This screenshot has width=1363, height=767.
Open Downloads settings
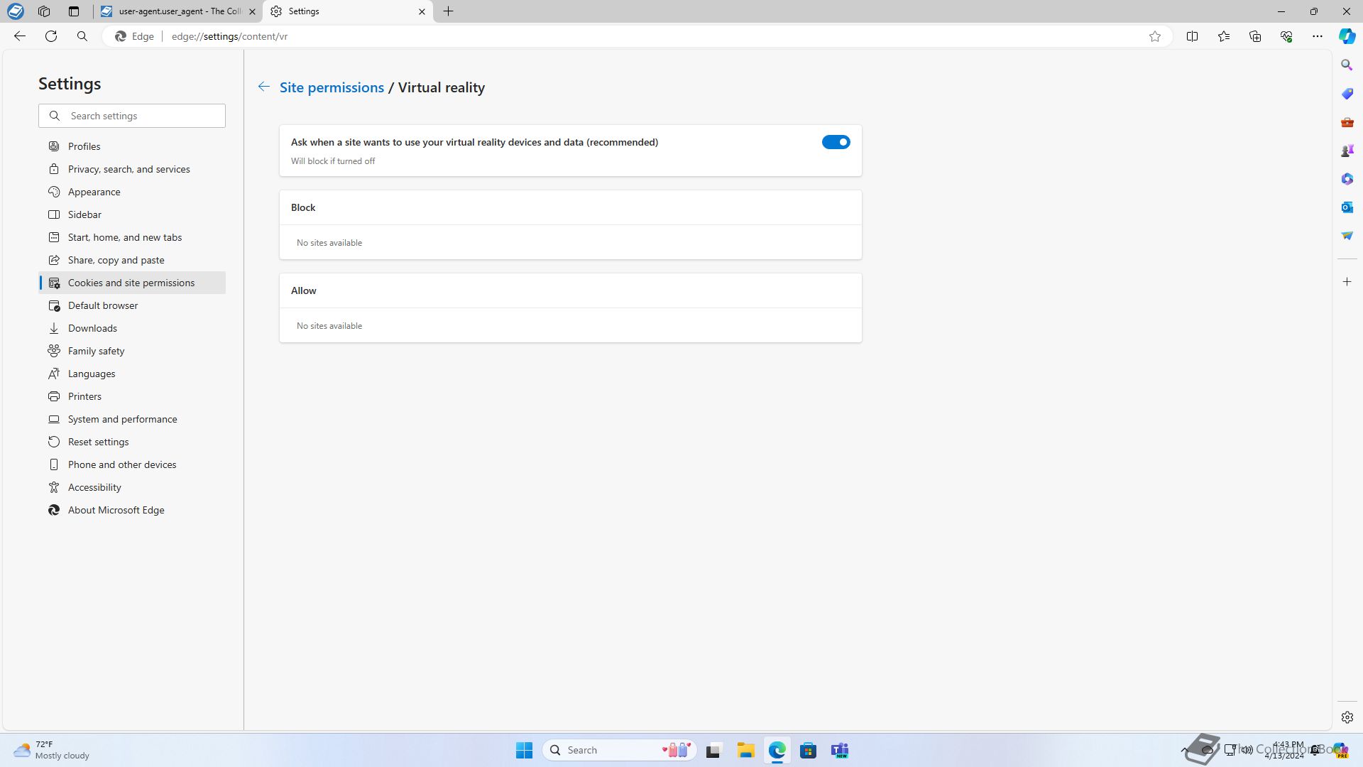click(132, 328)
